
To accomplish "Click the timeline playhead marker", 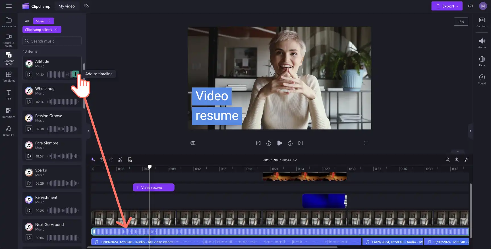I will (x=150, y=167).
